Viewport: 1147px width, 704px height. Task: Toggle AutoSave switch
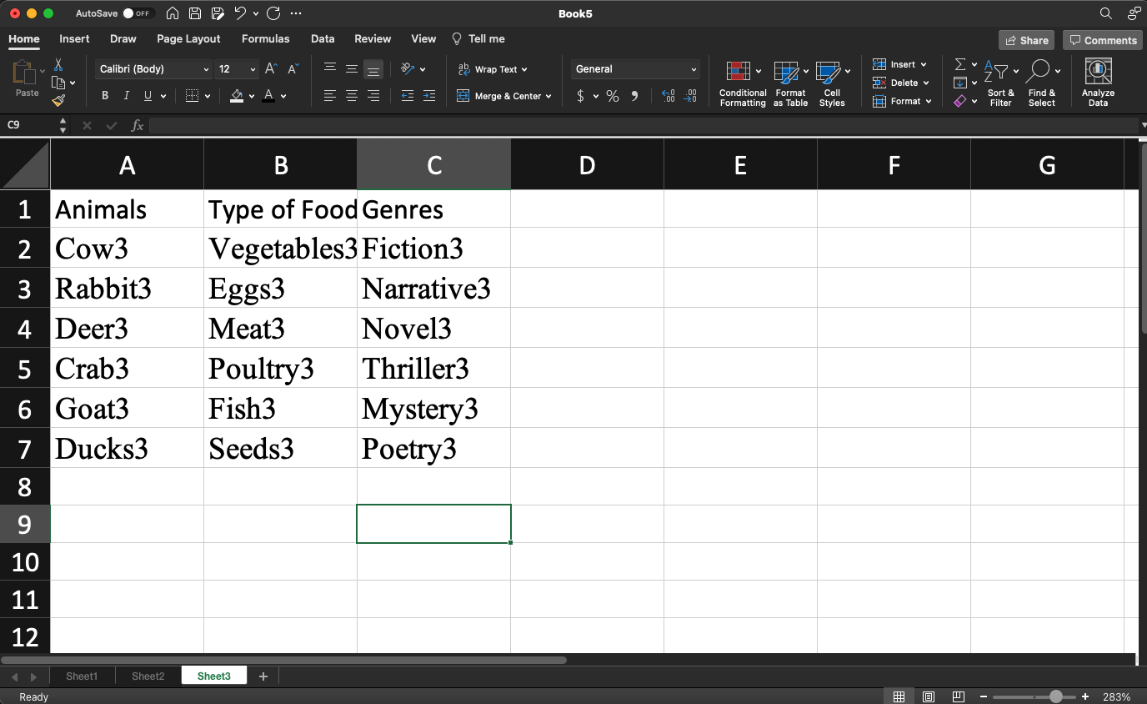click(x=138, y=13)
